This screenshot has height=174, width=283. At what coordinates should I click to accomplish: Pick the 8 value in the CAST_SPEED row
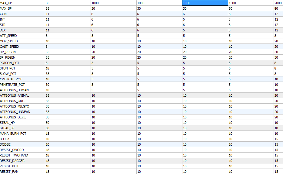click(47, 47)
